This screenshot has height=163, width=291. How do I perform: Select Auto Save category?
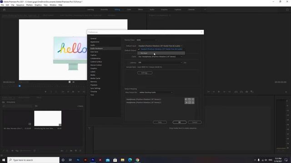click(x=94, y=52)
